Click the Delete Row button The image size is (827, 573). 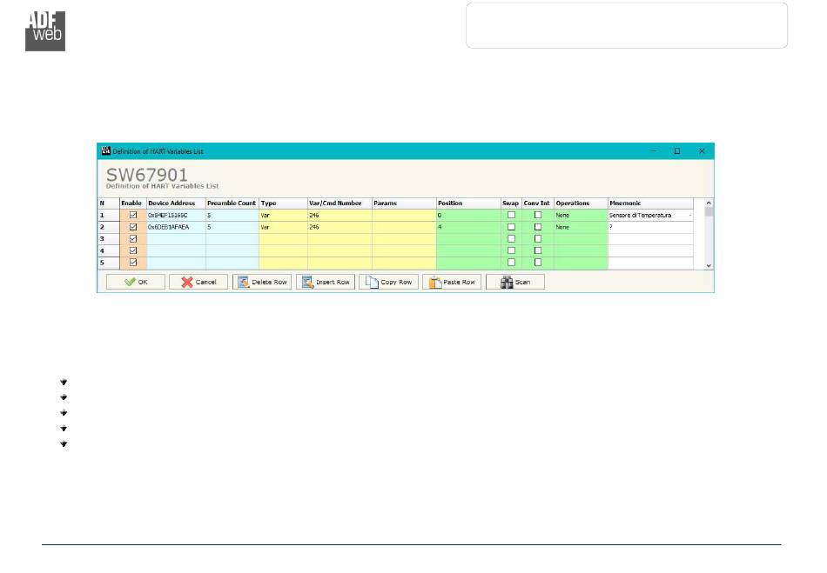[262, 282]
